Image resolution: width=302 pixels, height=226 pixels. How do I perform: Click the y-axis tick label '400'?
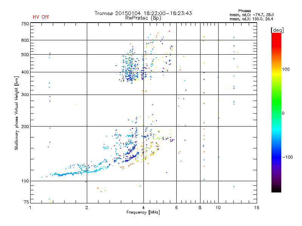[x=25, y=72]
